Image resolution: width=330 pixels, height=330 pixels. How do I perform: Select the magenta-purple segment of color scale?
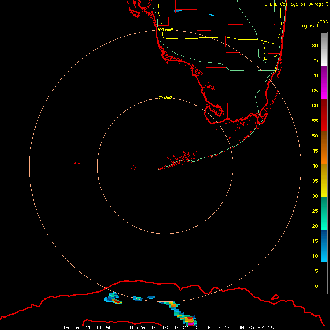click(324, 82)
